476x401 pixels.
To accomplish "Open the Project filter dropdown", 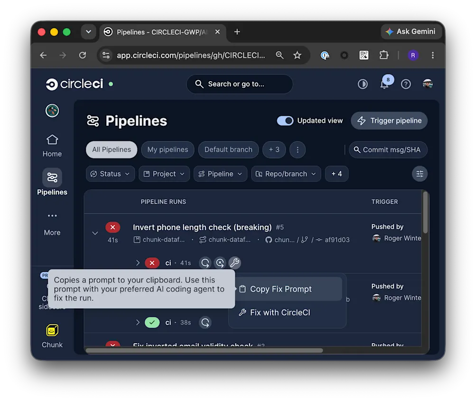I will (x=164, y=174).
